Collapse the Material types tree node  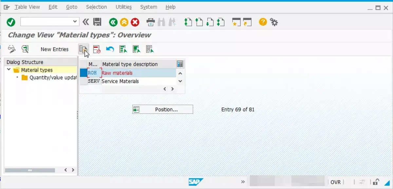9,70
